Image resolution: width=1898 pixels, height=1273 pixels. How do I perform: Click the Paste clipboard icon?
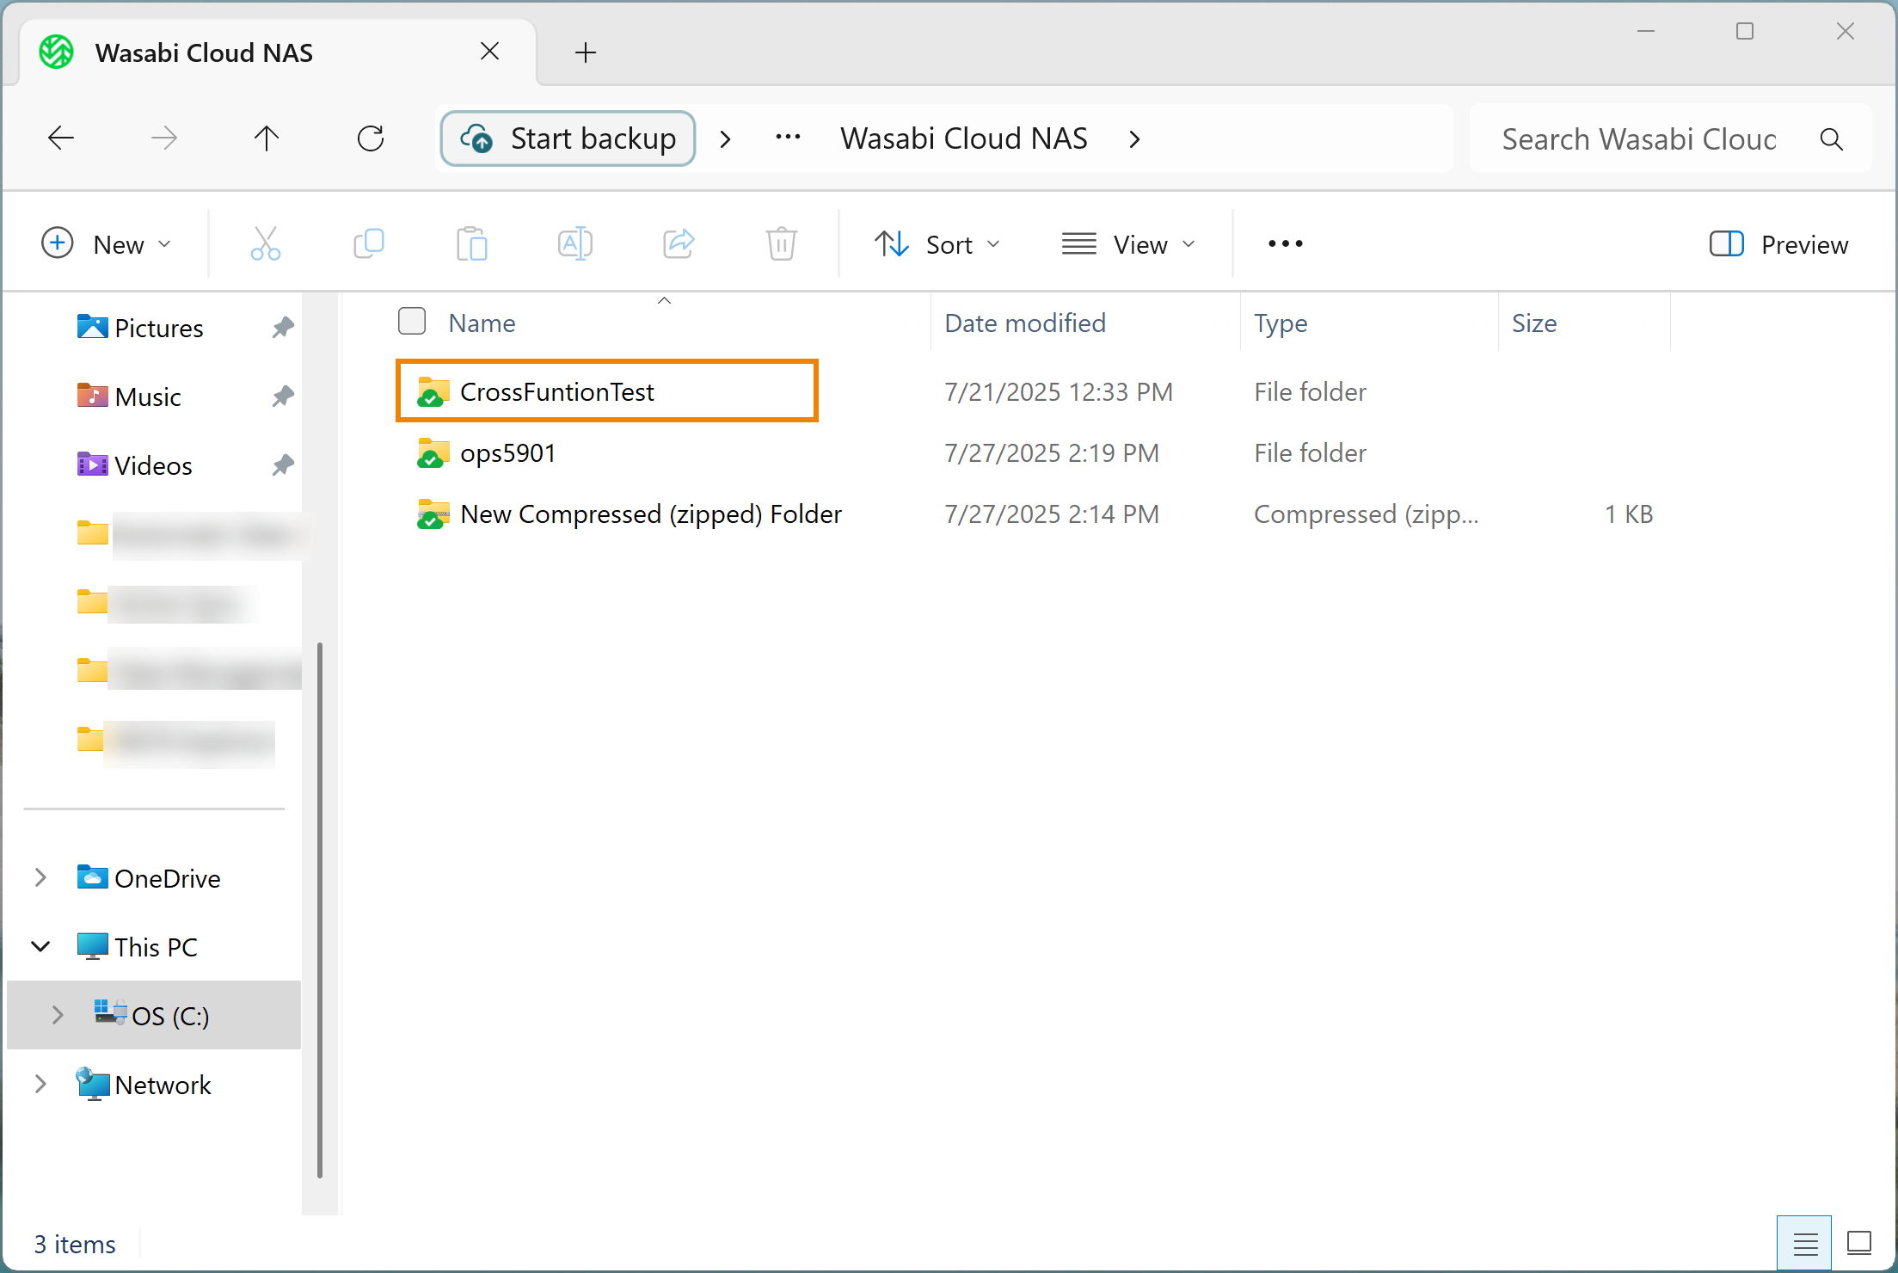pos(472,244)
